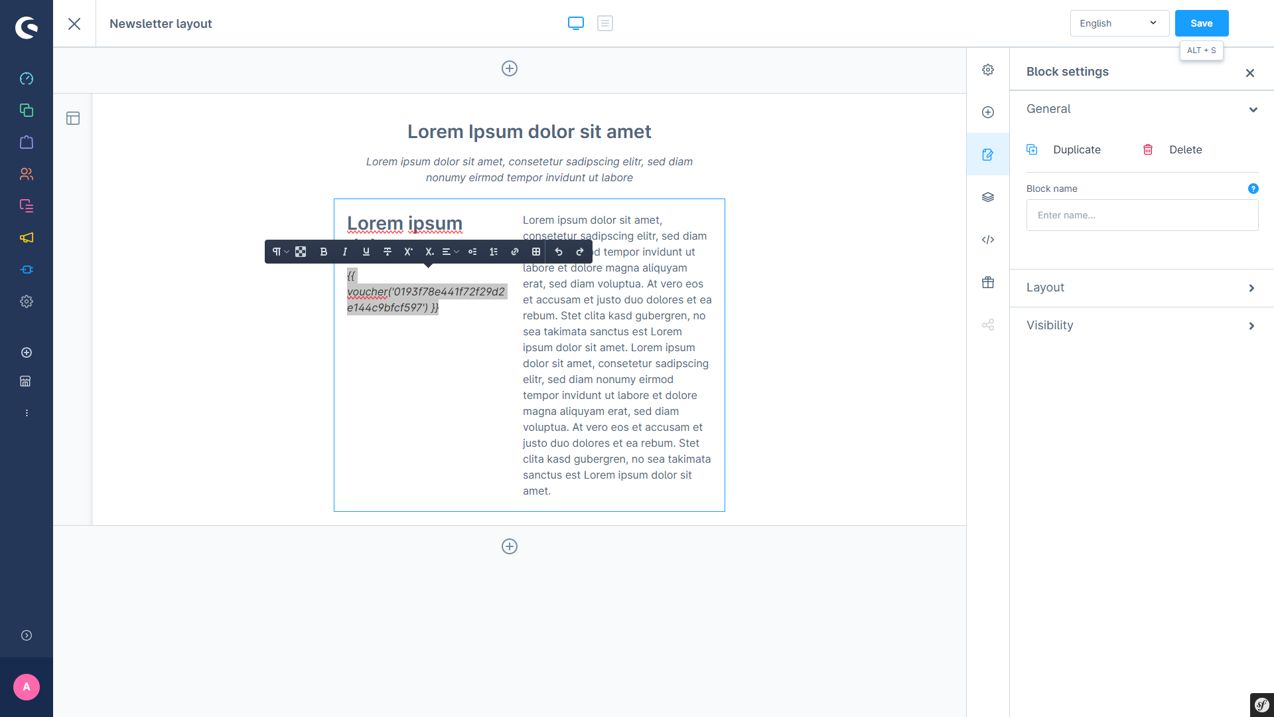Image resolution: width=1274 pixels, height=717 pixels.
Task: Open text alignment dropdown
Action: pyautogui.click(x=451, y=252)
